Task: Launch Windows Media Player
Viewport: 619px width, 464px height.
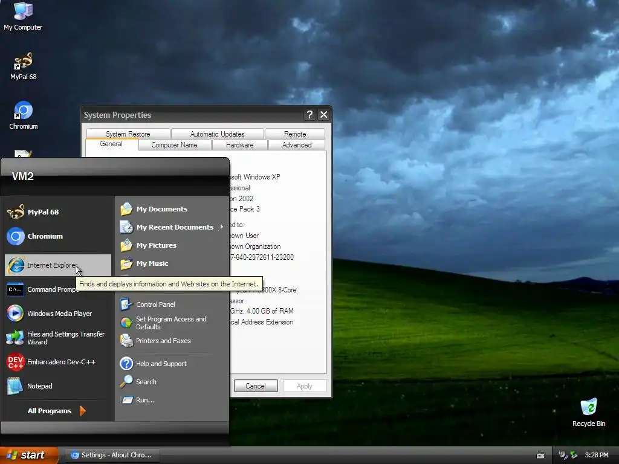Action: click(x=57, y=314)
